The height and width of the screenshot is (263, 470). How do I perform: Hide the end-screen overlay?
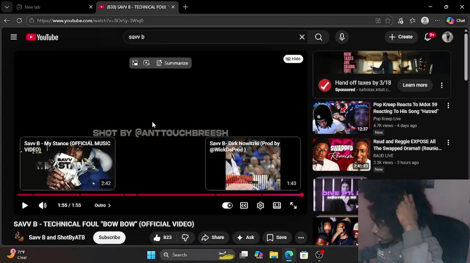pos(293,59)
